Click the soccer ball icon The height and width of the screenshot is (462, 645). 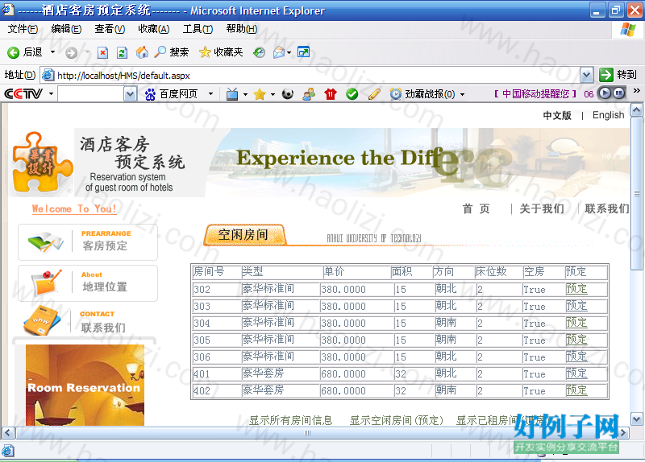(288, 94)
